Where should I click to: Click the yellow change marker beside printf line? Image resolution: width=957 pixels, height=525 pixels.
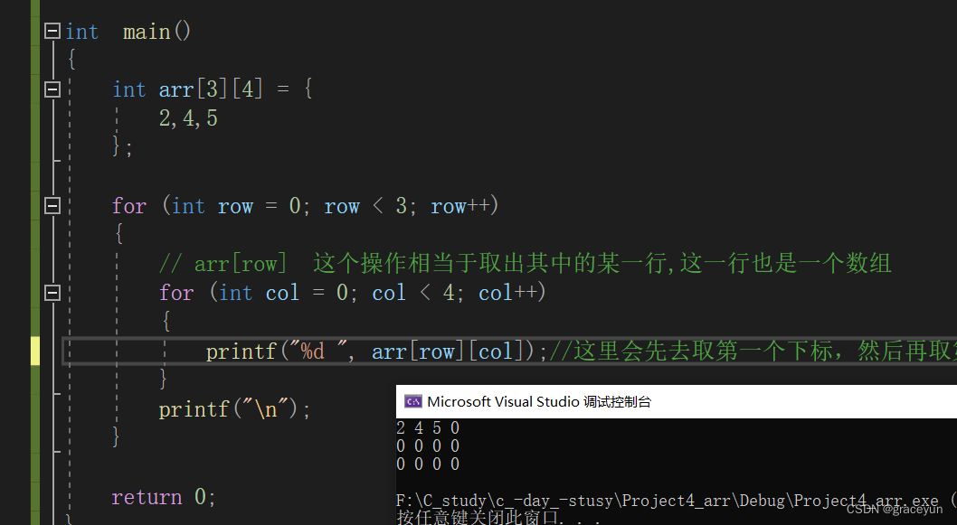click(35, 352)
